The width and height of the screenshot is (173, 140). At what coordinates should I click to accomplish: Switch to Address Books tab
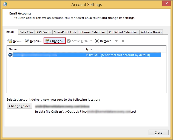[x=151, y=32]
